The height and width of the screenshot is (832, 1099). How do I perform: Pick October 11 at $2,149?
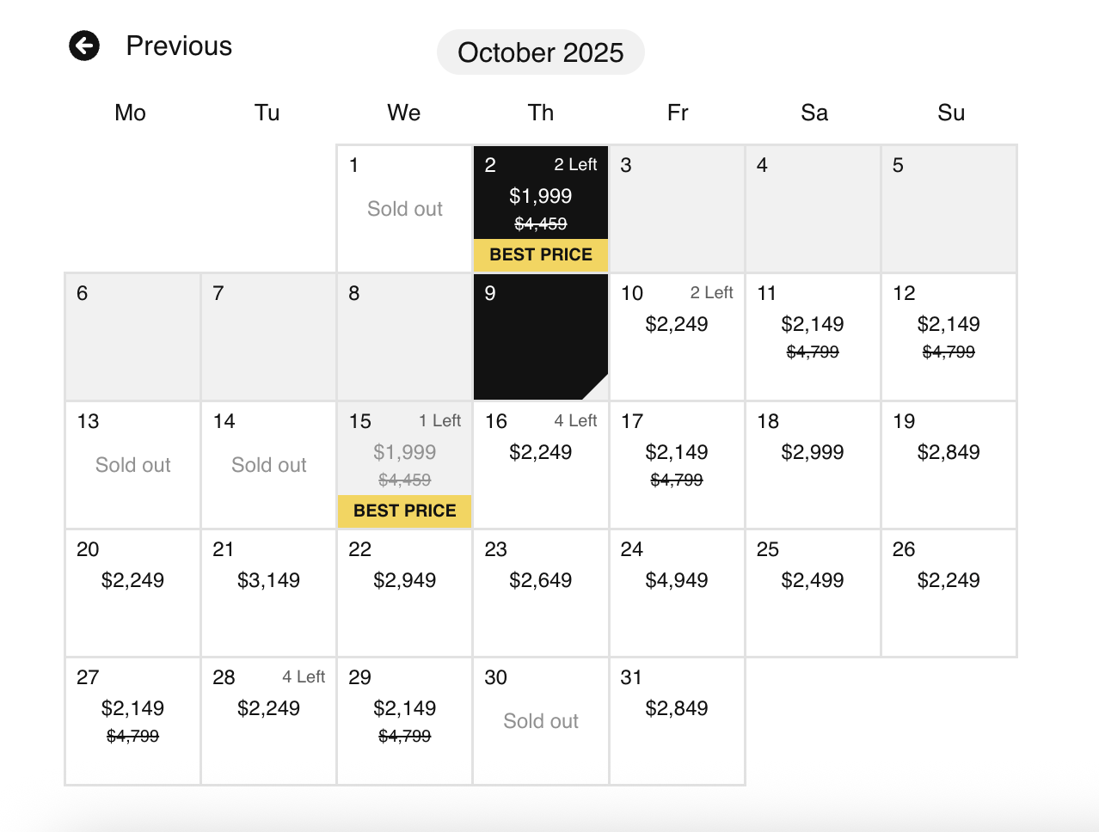pos(813,337)
